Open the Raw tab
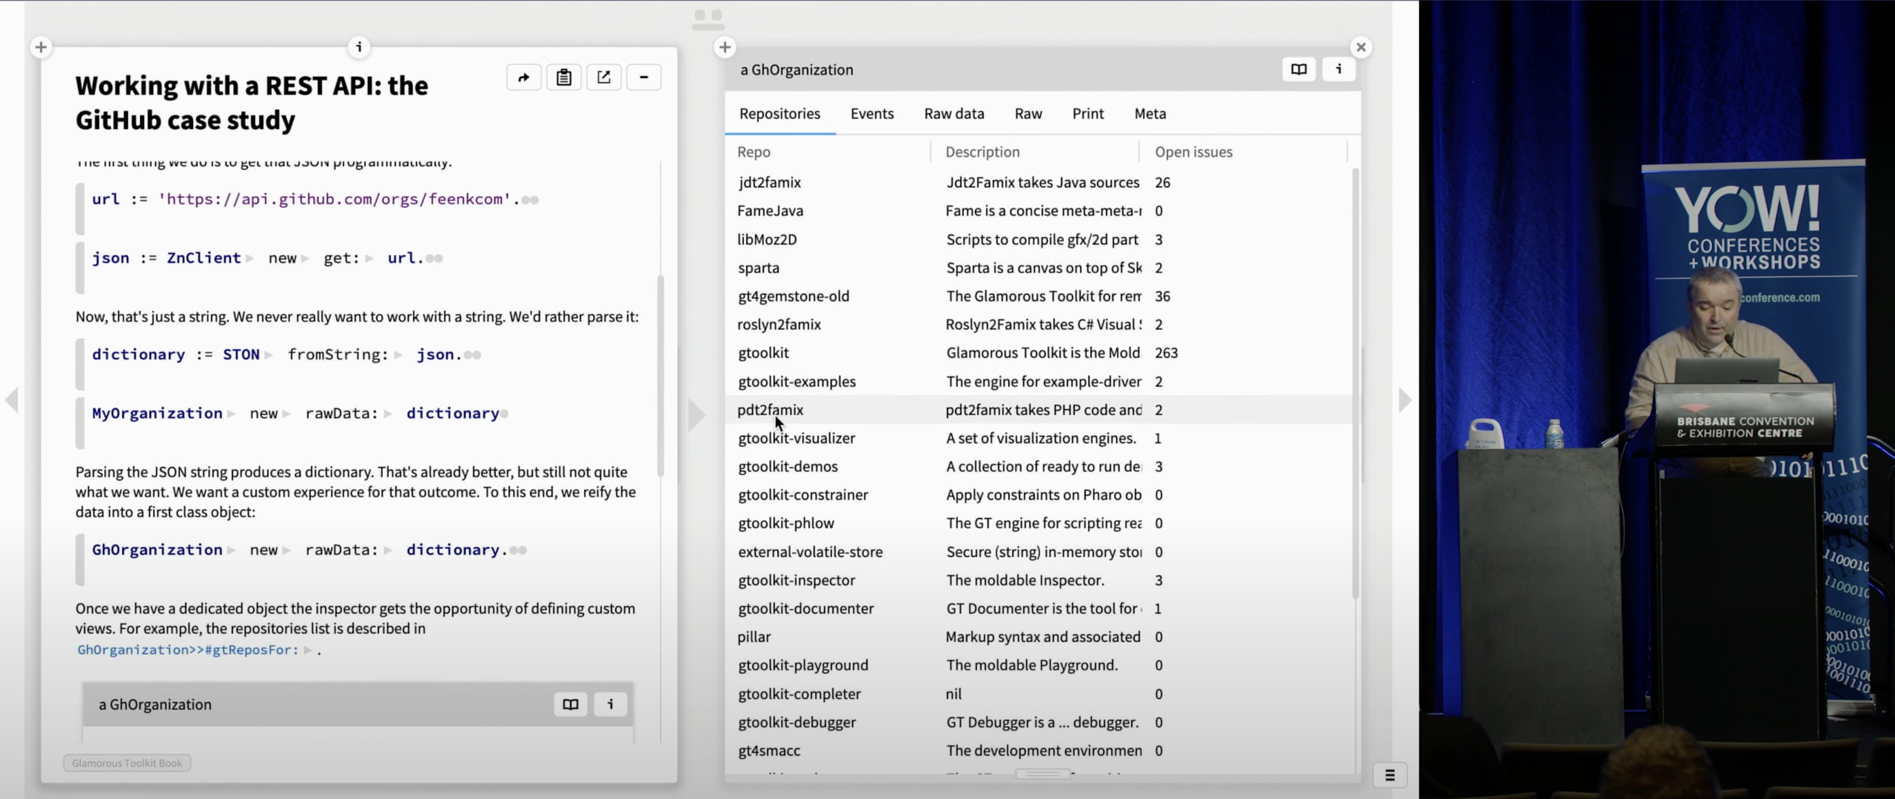Viewport: 1895px width, 799px height. (1028, 113)
